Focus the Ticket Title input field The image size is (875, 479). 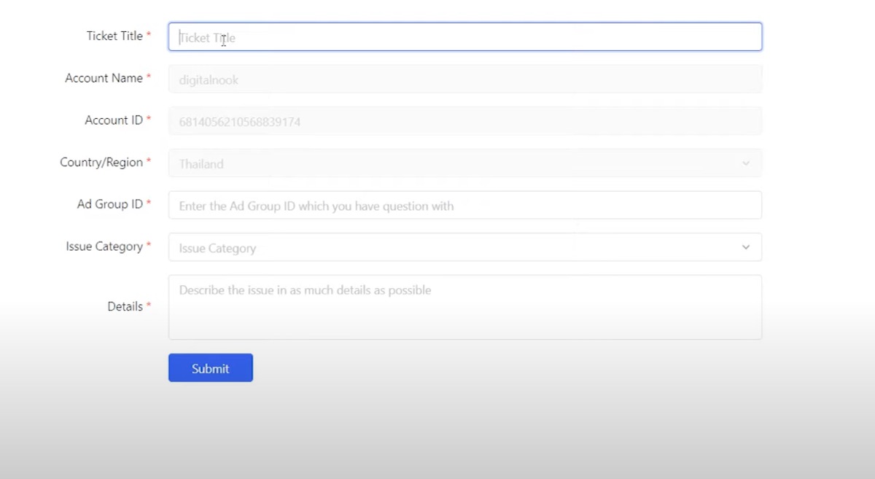(465, 37)
